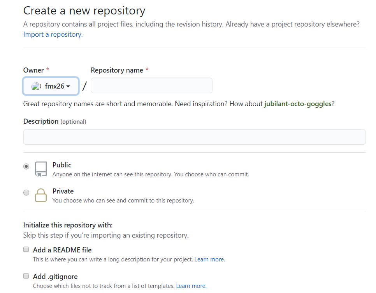Open the Import a repository link

pyautogui.click(x=53, y=34)
